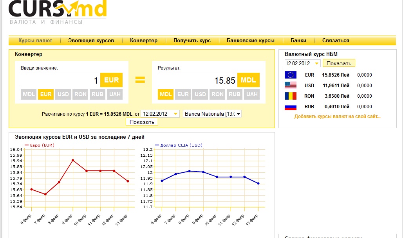This screenshot has width=403, height=238.
Task: Click the 0,4010 Лей RUB rate
Action: (x=337, y=106)
